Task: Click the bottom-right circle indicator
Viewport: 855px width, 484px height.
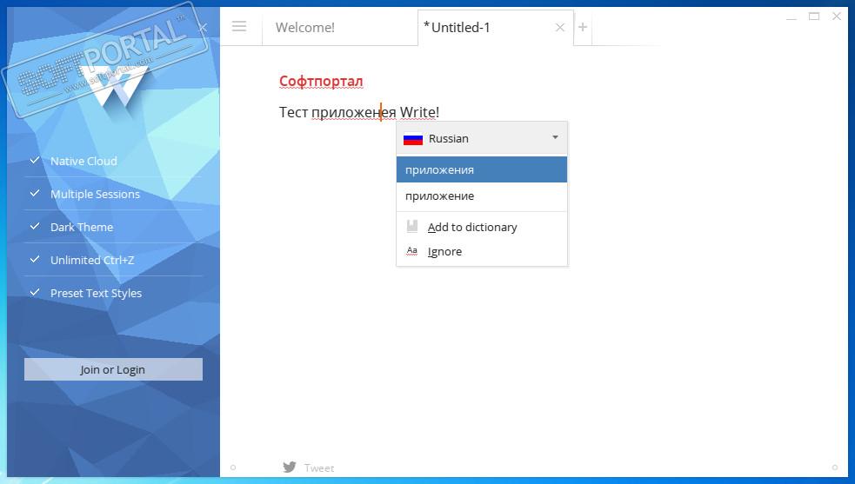Action: [834, 467]
